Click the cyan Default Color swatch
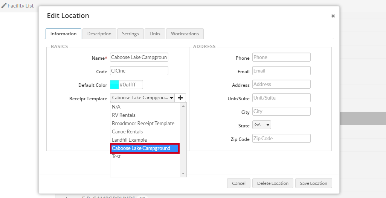This screenshot has height=198, width=386. (x=114, y=85)
